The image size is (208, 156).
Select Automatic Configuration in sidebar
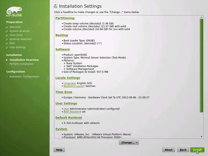pyautogui.click(x=24, y=76)
